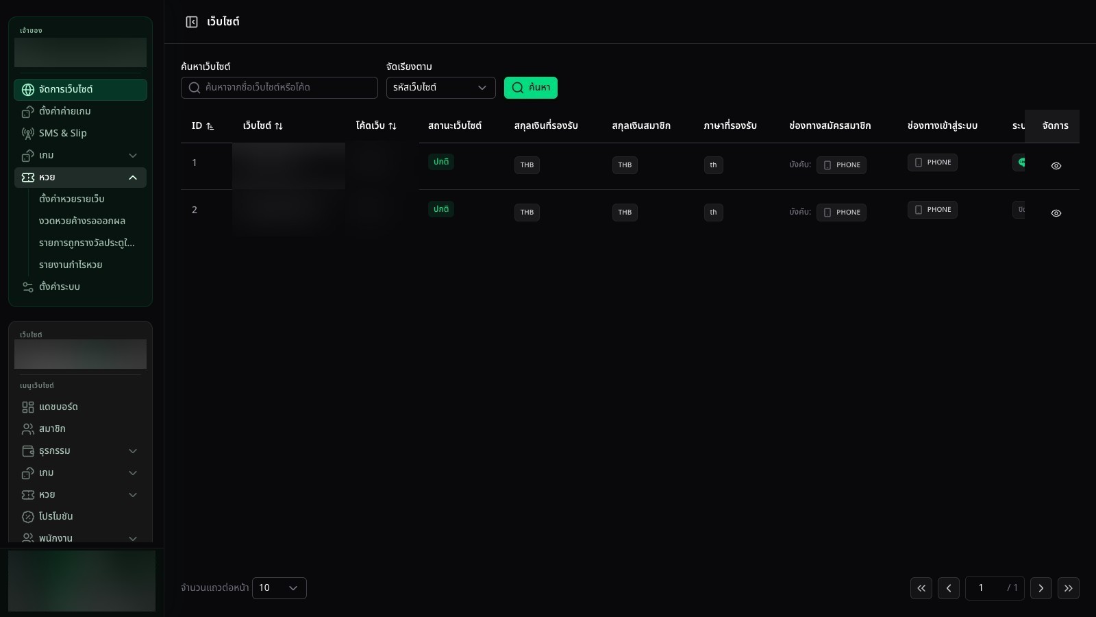Jump to last page double-arrow button
Viewport: 1096px width, 617px height.
[1069, 588]
